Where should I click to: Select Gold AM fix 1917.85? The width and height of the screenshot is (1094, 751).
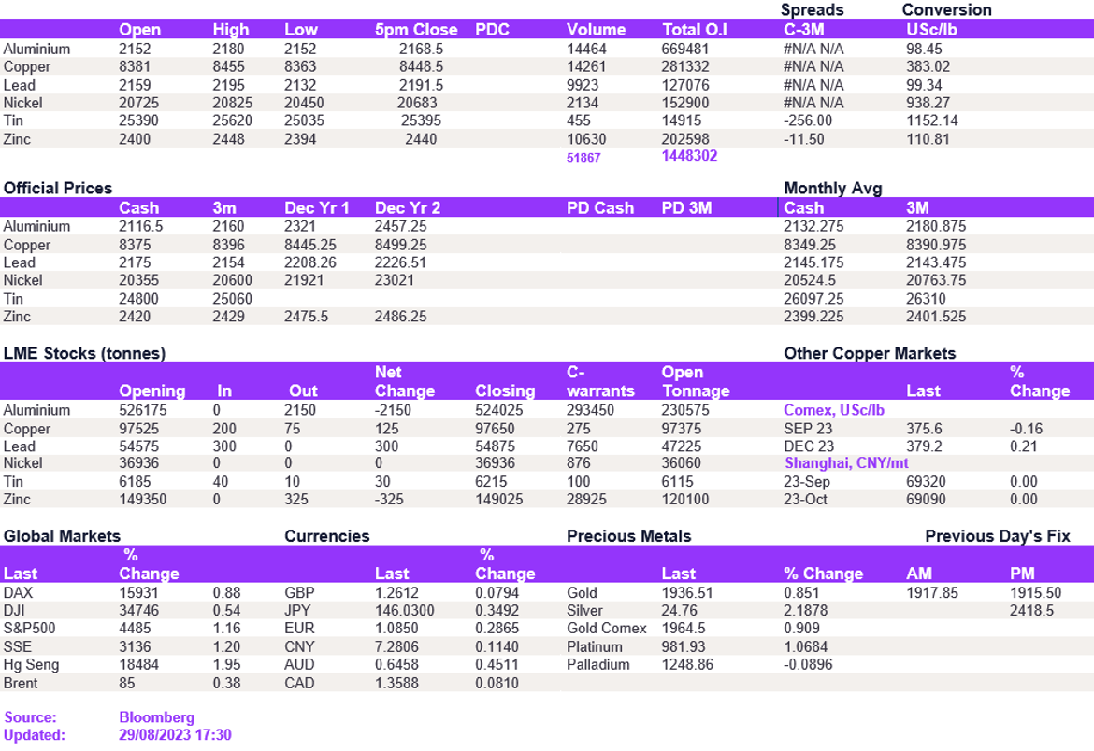coord(932,593)
